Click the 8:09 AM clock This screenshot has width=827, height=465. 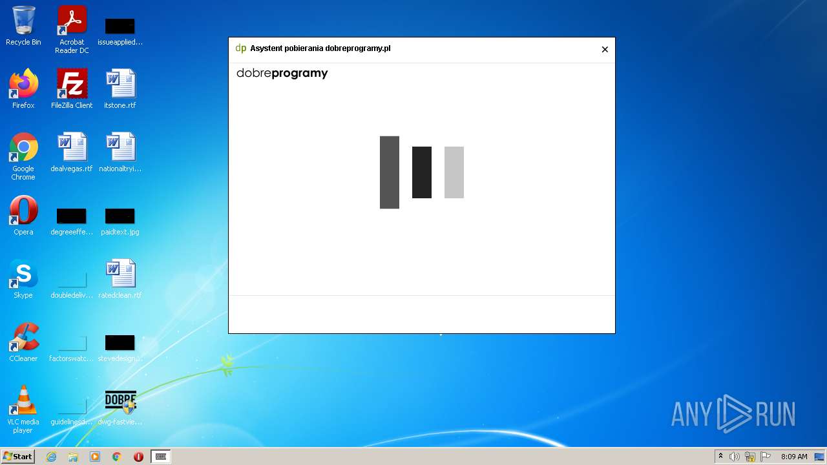pos(794,457)
